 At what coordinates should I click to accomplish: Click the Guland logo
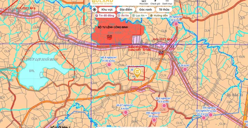coord(103,2)
